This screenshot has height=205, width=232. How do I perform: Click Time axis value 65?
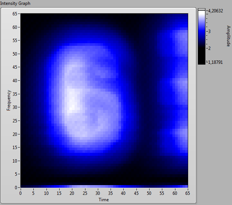pos(188,193)
